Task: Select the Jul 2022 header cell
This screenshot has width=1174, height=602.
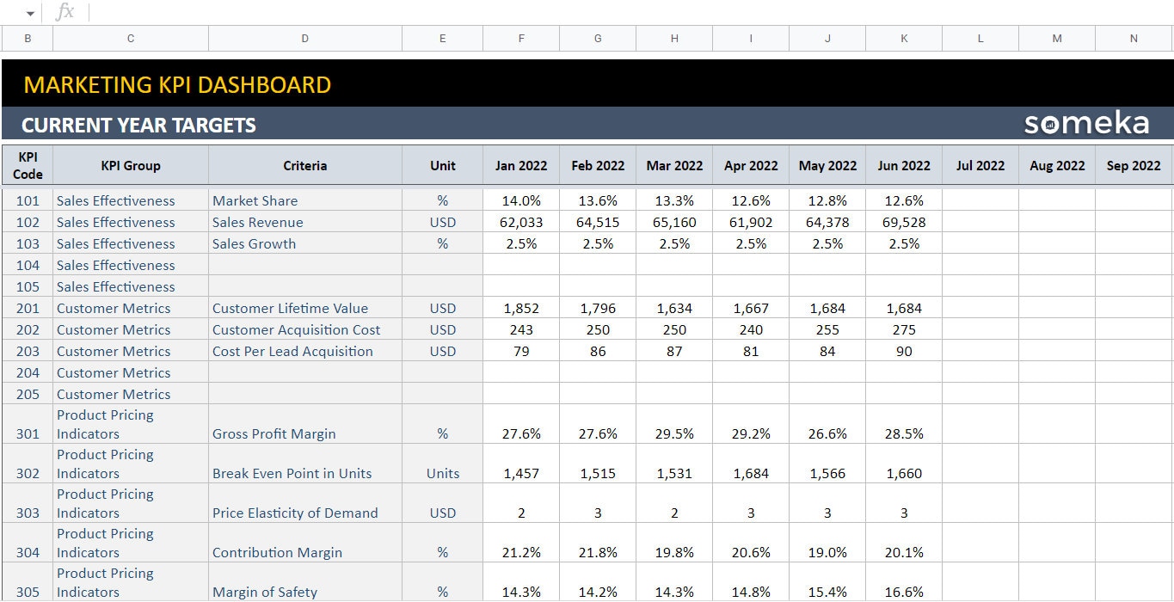Action: coord(980,165)
